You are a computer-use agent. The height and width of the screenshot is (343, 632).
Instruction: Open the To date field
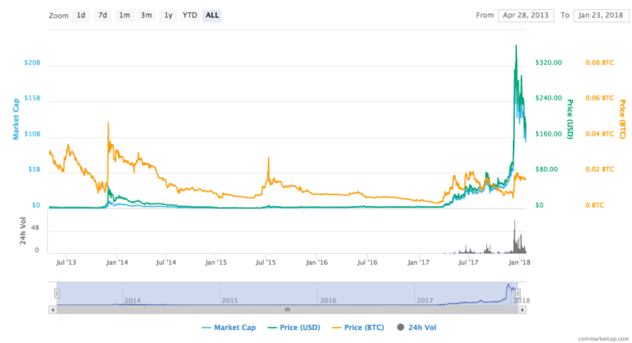601,16
